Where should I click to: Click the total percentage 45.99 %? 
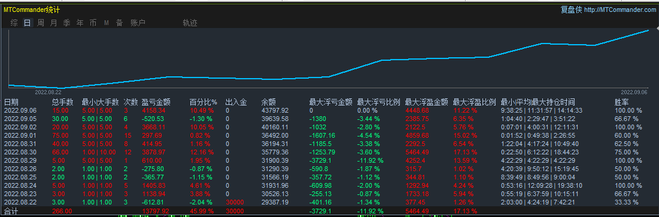point(202,210)
